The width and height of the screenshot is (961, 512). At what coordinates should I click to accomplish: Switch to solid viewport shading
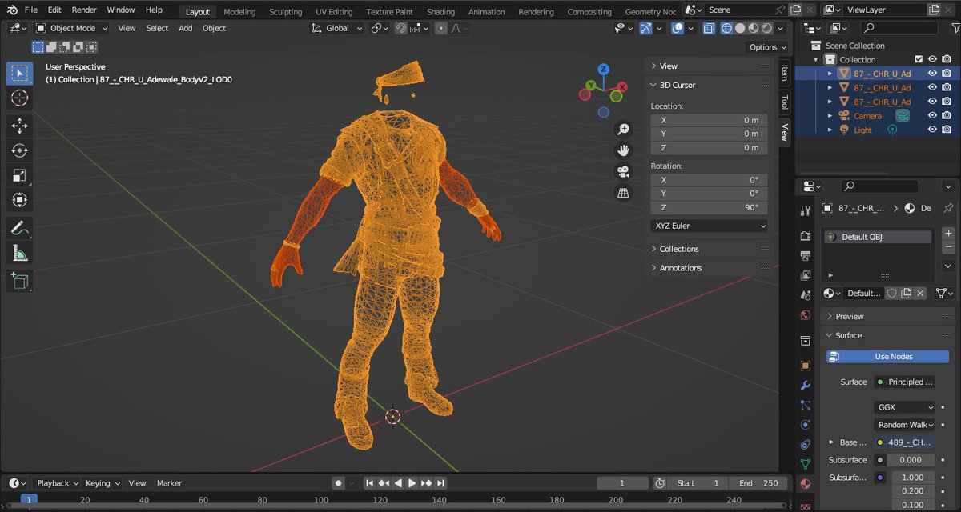pos(740,28)
